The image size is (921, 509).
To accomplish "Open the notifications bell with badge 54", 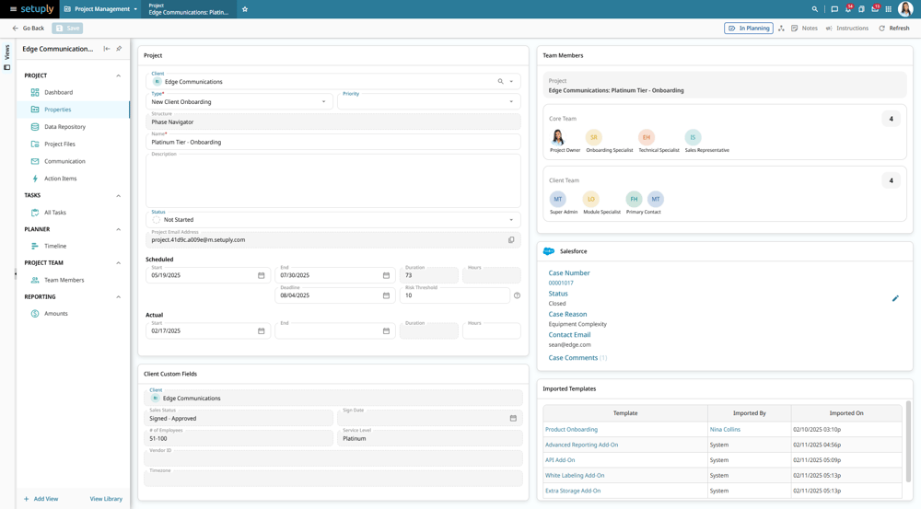I will (x=848, y=9).
